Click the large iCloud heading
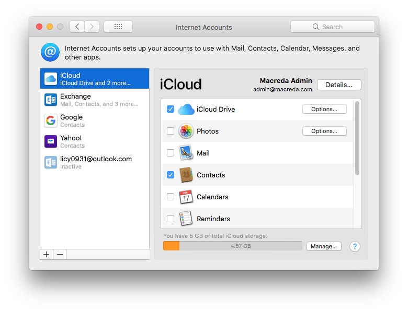 point(180,85)
